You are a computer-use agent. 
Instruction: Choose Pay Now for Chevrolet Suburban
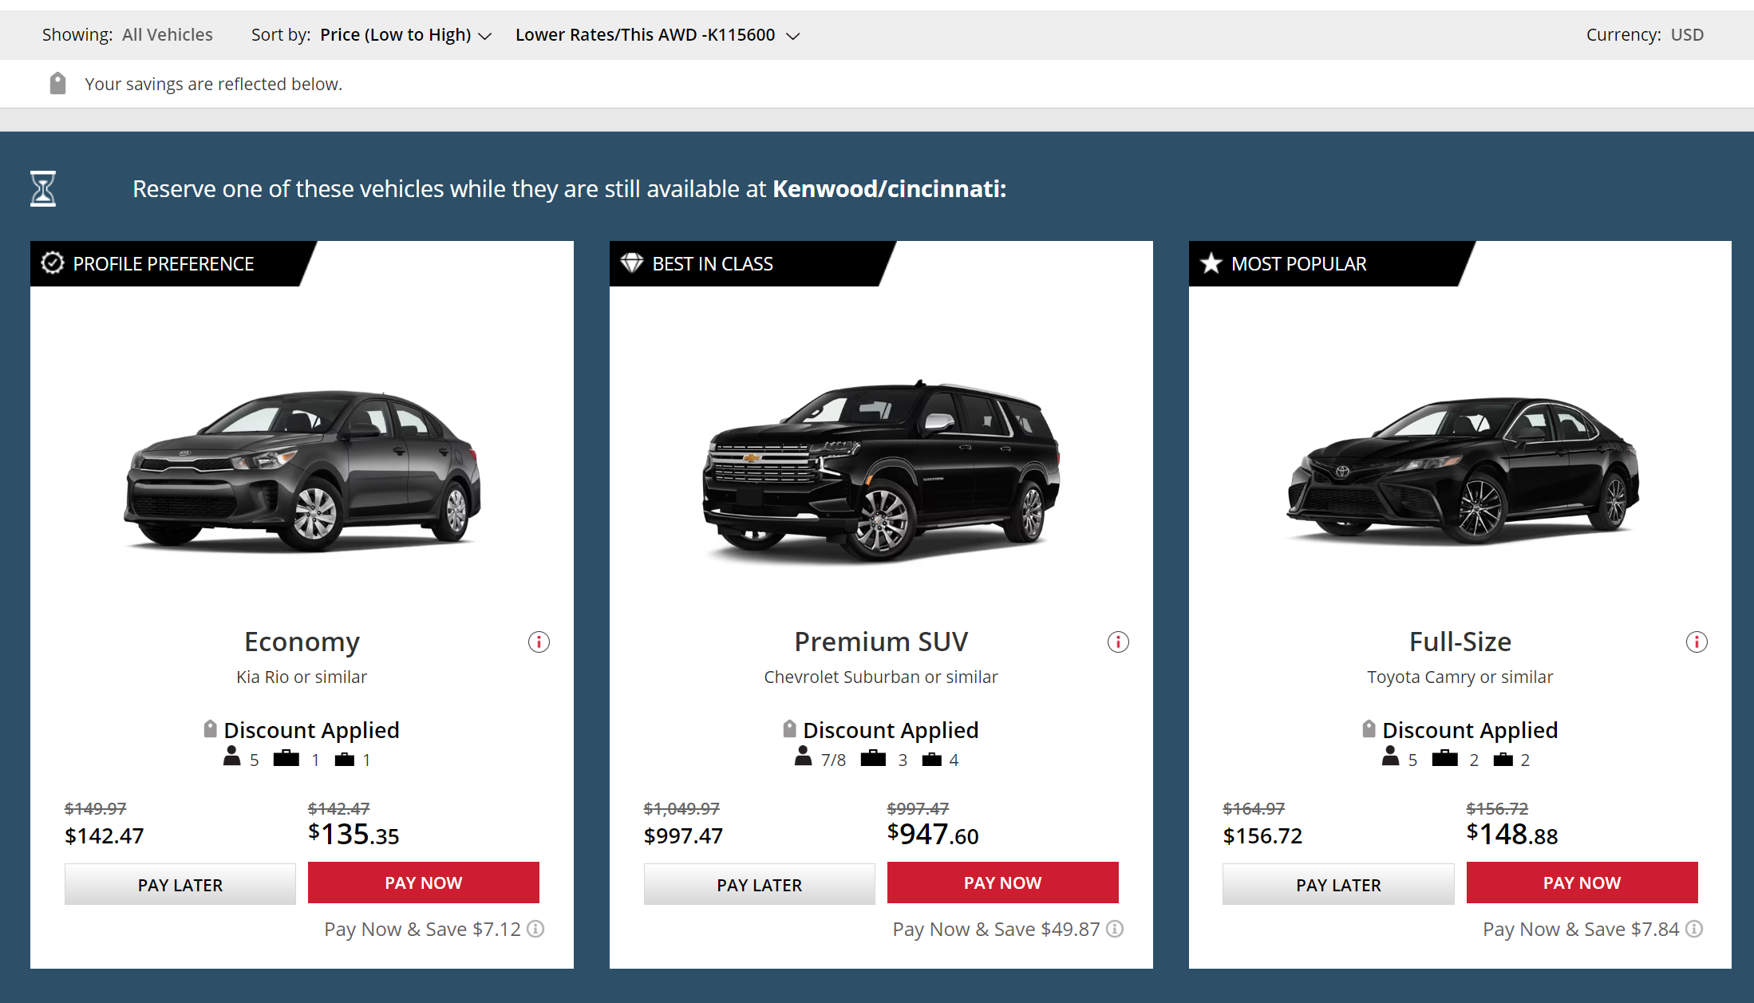1003,883
